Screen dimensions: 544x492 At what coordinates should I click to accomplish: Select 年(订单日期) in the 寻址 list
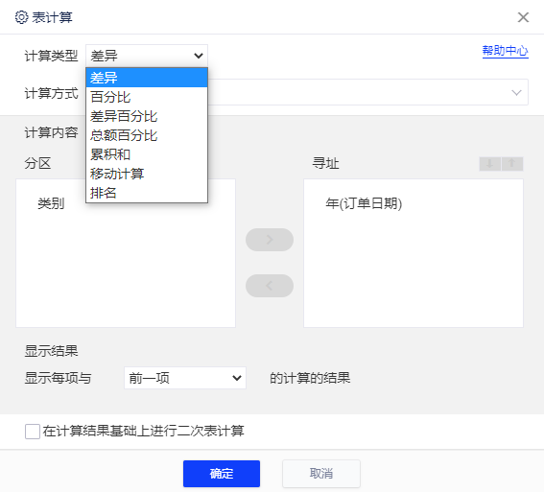point(364,203)
